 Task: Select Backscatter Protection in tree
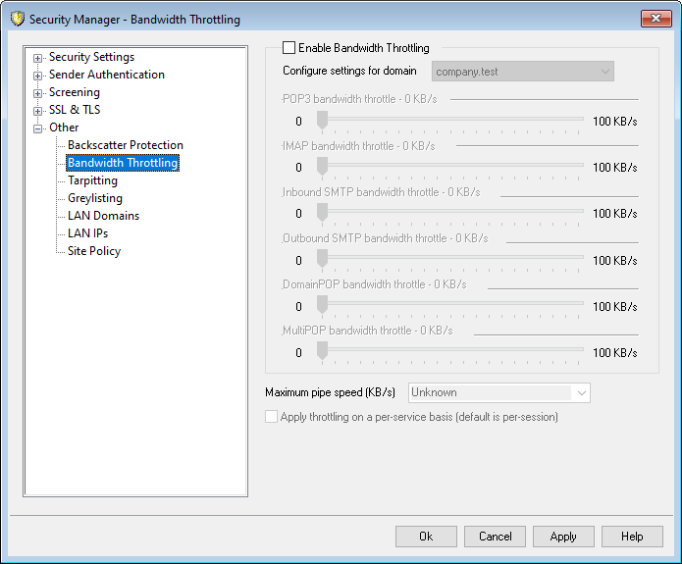(x=125, y=145)
